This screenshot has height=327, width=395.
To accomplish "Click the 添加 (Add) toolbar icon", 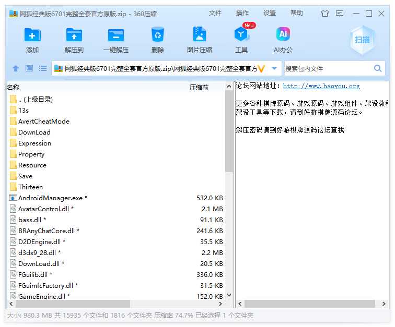I will tap(32, 35).
